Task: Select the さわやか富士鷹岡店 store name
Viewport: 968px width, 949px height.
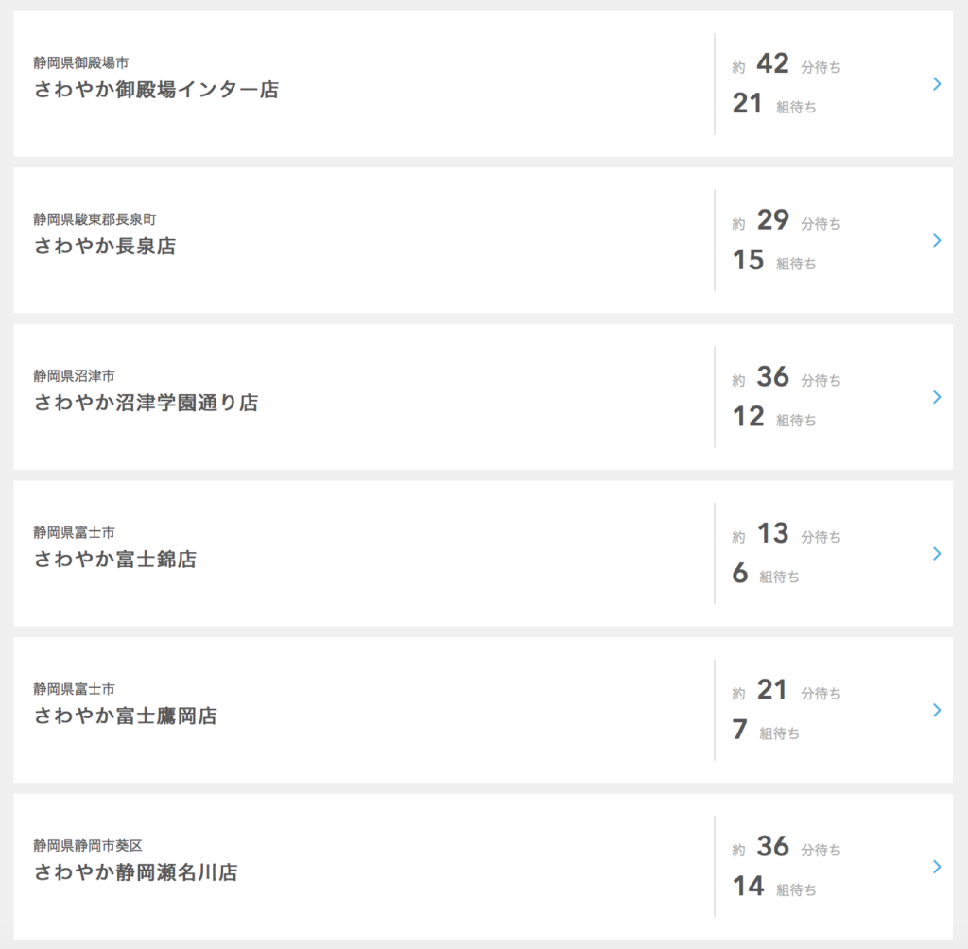Action: [x=126, y=716]
